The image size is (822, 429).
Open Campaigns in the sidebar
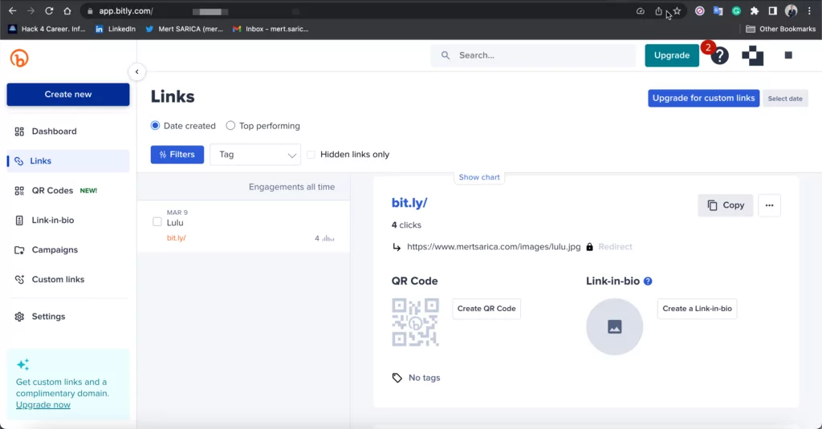[68, 250]
